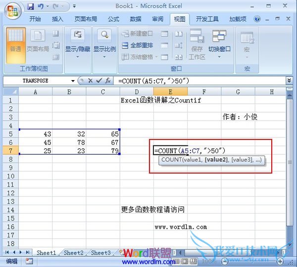Open the undo history dropdown arrow
The width and height of the screenshot is (297, 267).
(48, 6)
